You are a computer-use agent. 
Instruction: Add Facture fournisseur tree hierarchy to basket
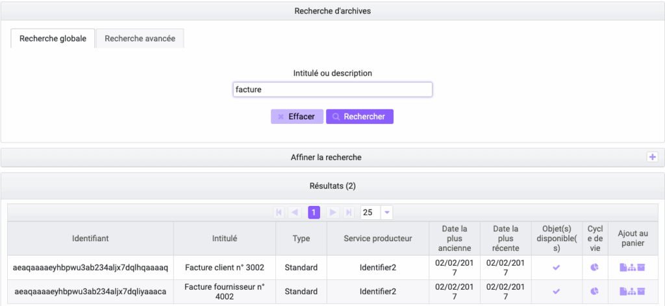[x=632, y=292]
